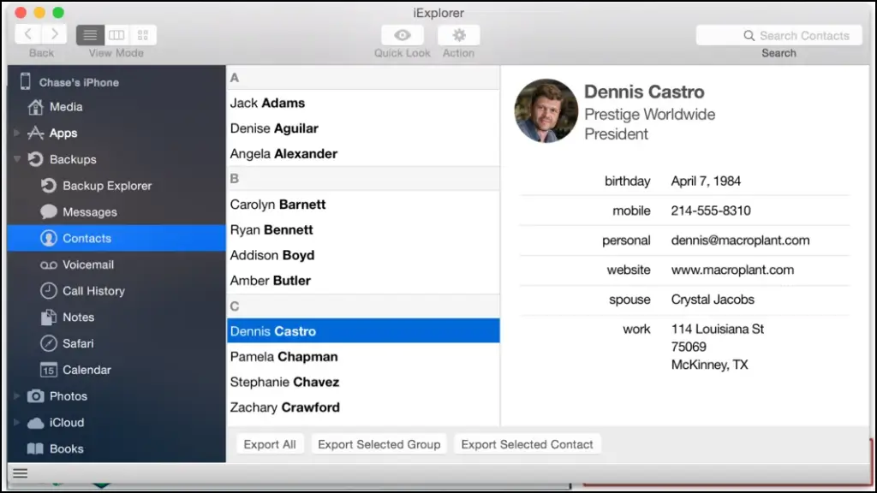
Task: Click work address 114 Louisiana St
Action: tap(717, 330)
